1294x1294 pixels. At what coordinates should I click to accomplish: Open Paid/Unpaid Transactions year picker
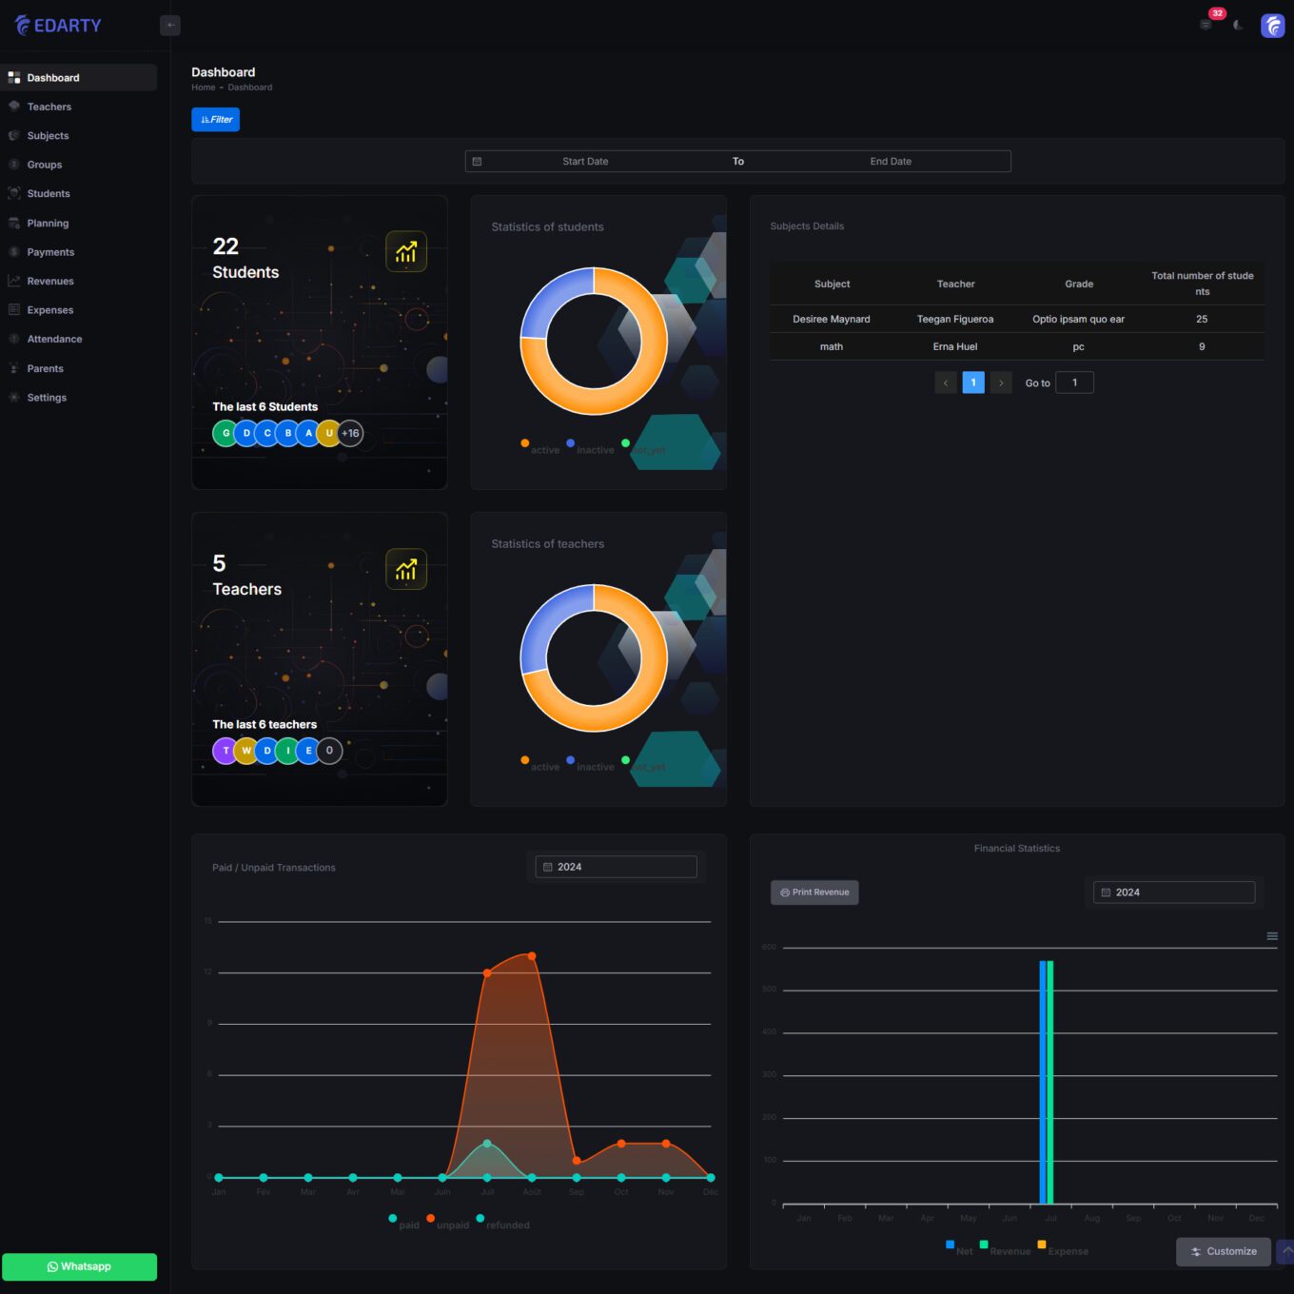pos(616,867)
